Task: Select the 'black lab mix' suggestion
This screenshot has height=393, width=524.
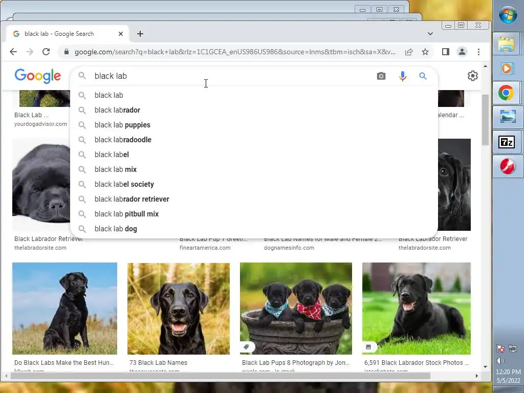Action: point(254,169)
